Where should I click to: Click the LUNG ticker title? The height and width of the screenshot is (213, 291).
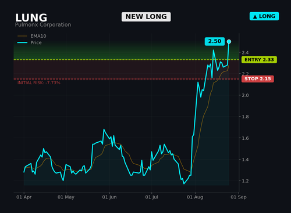31,18
